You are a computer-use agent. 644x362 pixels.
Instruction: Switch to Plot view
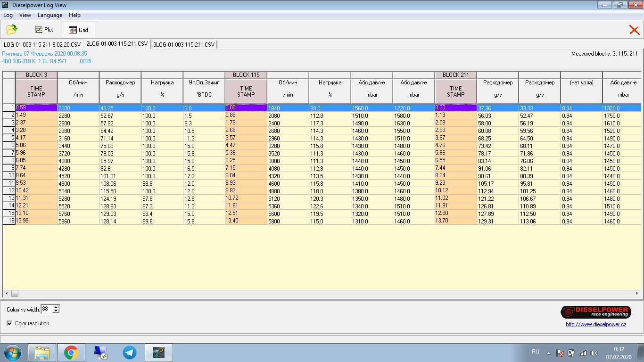[x=44, y=30]
